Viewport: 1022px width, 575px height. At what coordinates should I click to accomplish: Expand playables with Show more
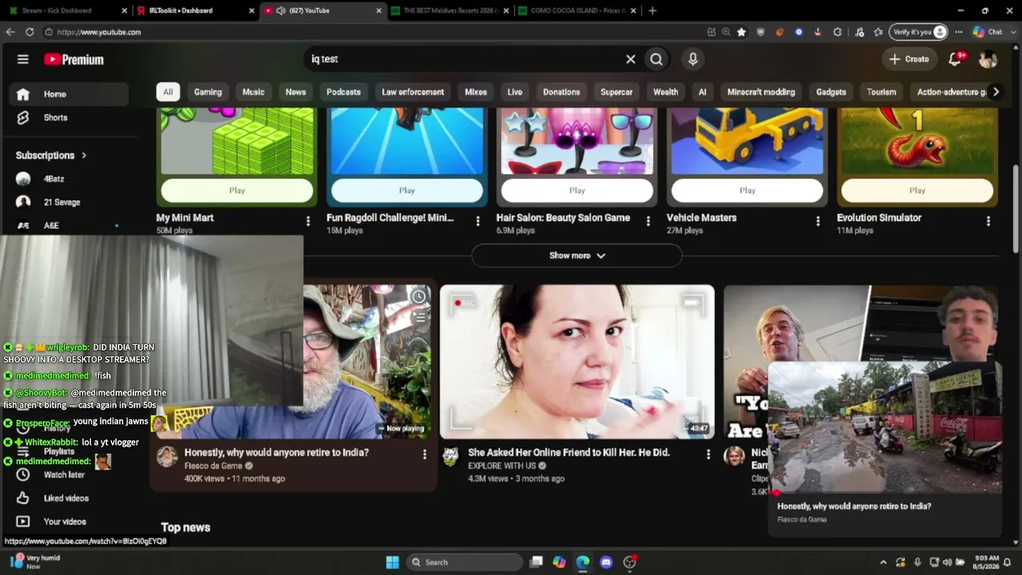pos(576,256)
